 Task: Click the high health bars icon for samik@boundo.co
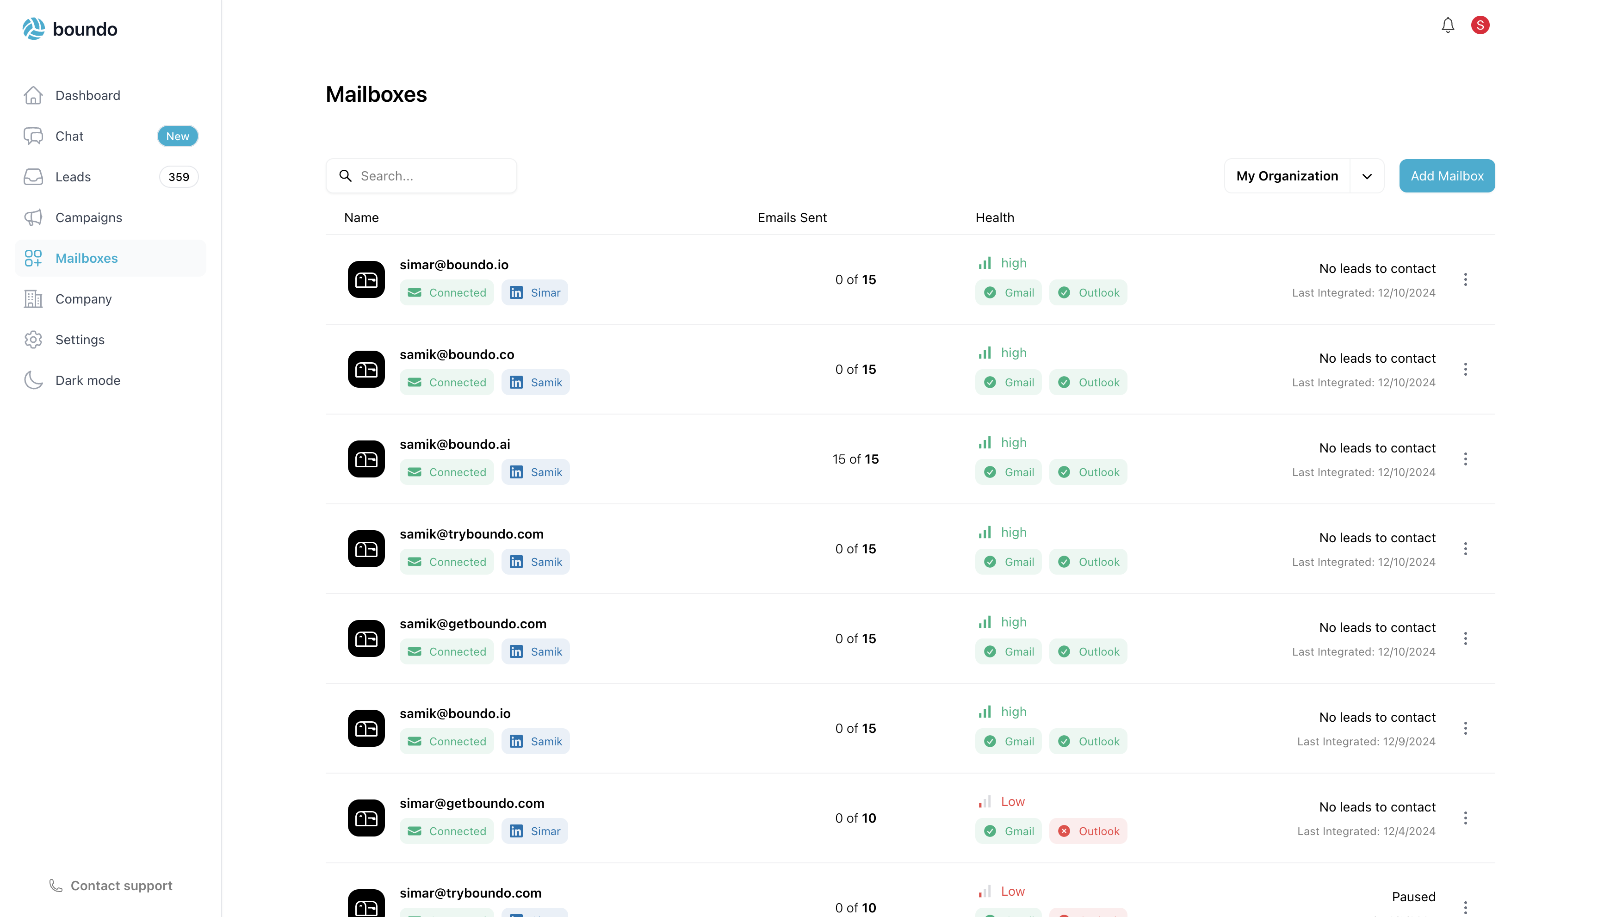click(985, 353)
